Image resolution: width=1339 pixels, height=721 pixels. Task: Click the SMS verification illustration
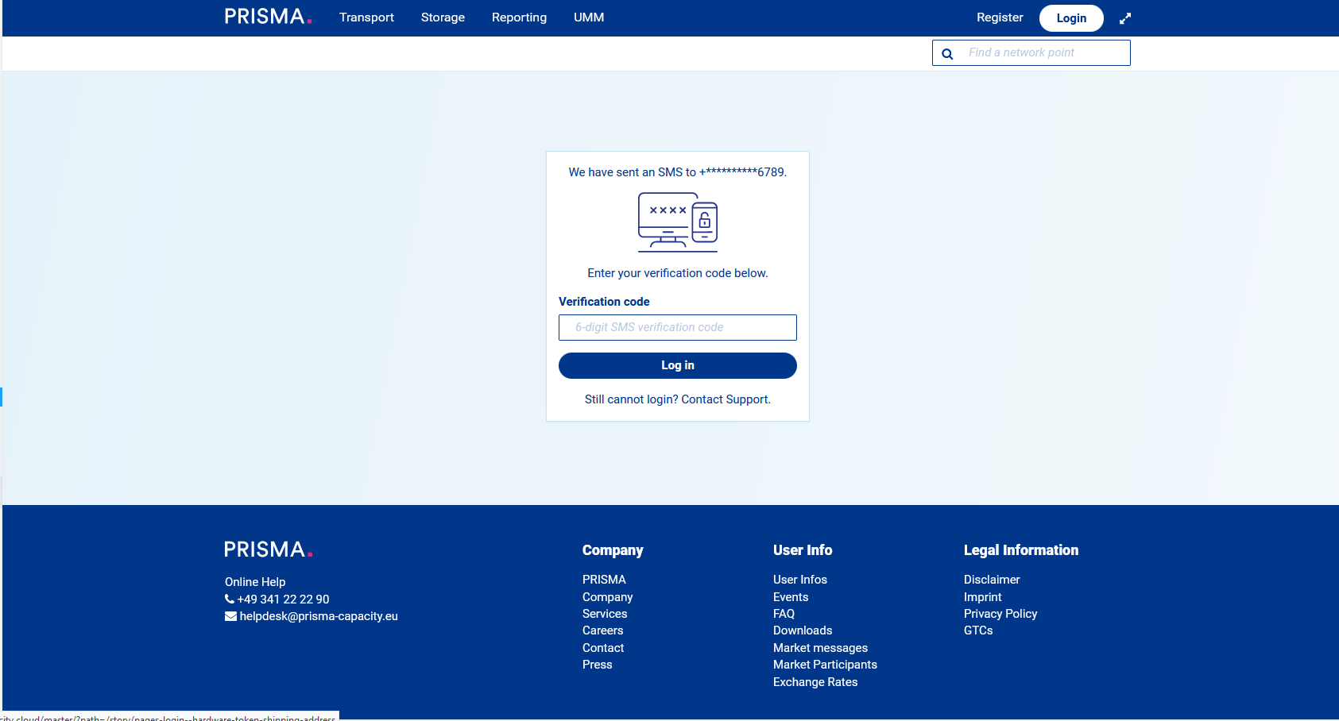pos(678,222)
